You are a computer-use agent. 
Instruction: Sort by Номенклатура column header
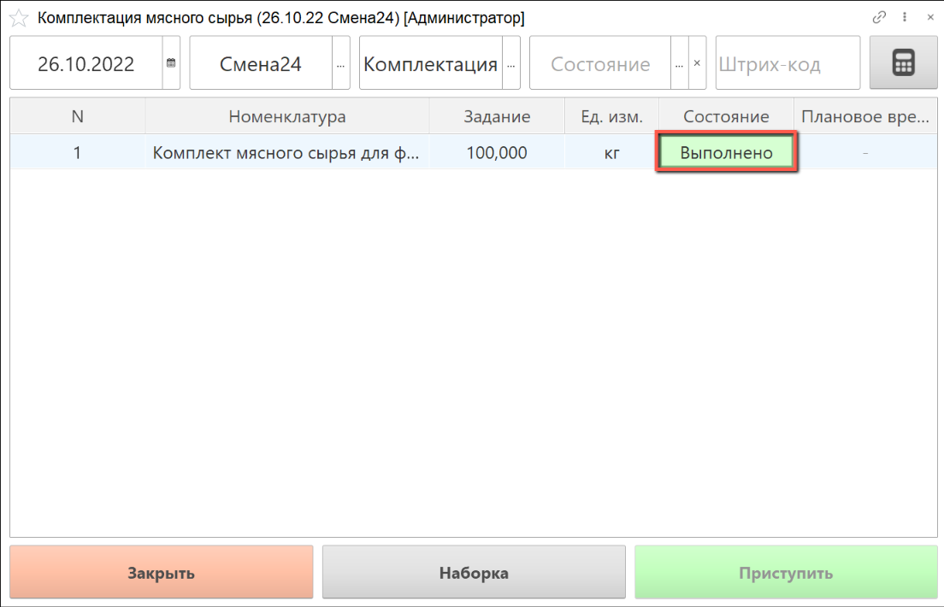tap(286, 116)
